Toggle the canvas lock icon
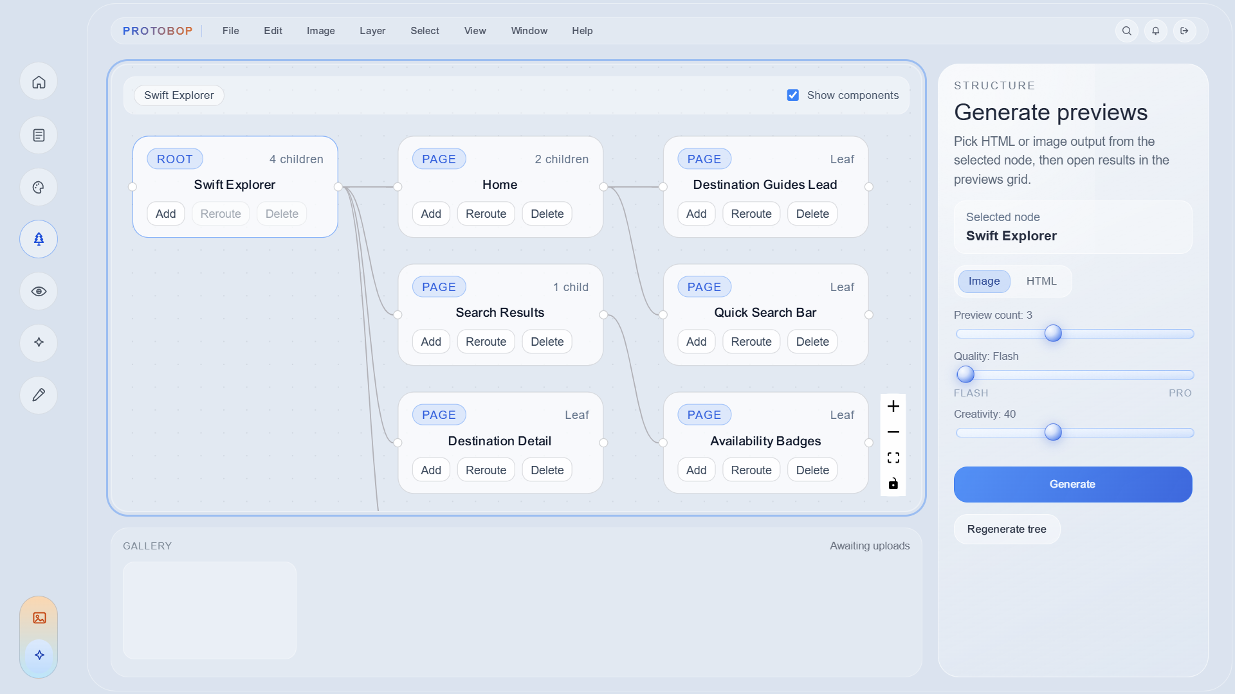This screenshot has width=1235, height=694. pos(893,483)
